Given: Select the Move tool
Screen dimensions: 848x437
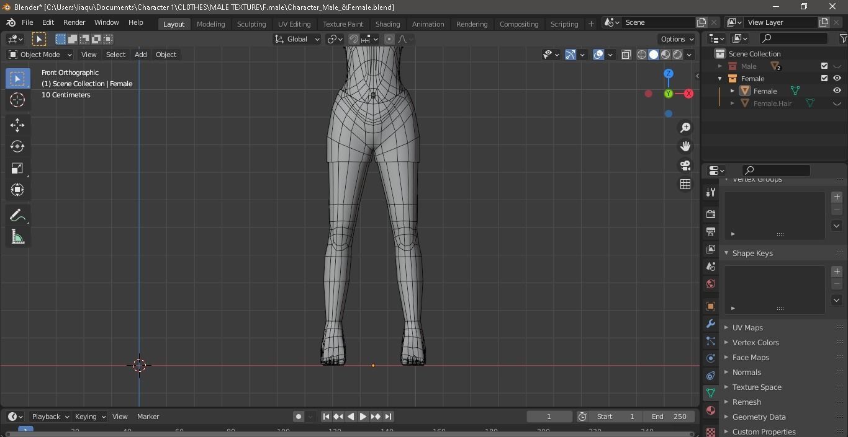Looking at the screenshot, I should [x=17, y=125].
